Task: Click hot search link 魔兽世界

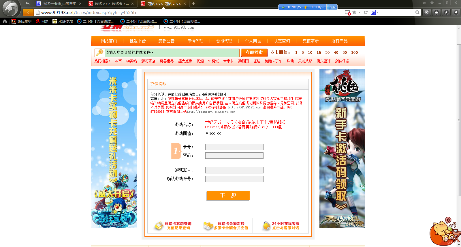Action: point(167,61)
